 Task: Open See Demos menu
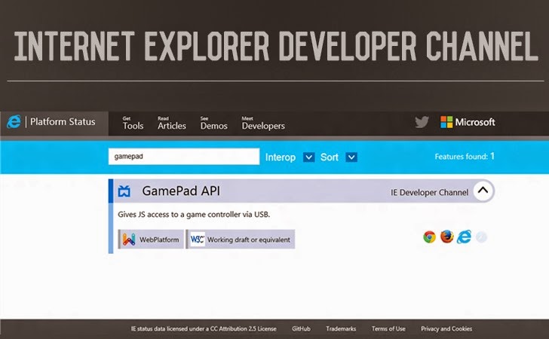(x=214, y=124)
